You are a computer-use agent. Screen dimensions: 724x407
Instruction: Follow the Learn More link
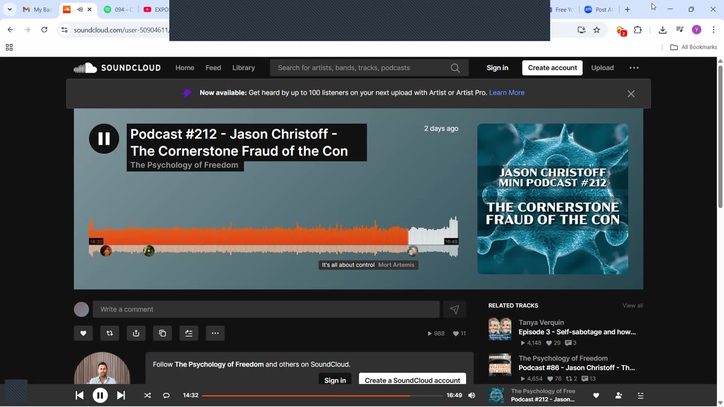point(507,93)
